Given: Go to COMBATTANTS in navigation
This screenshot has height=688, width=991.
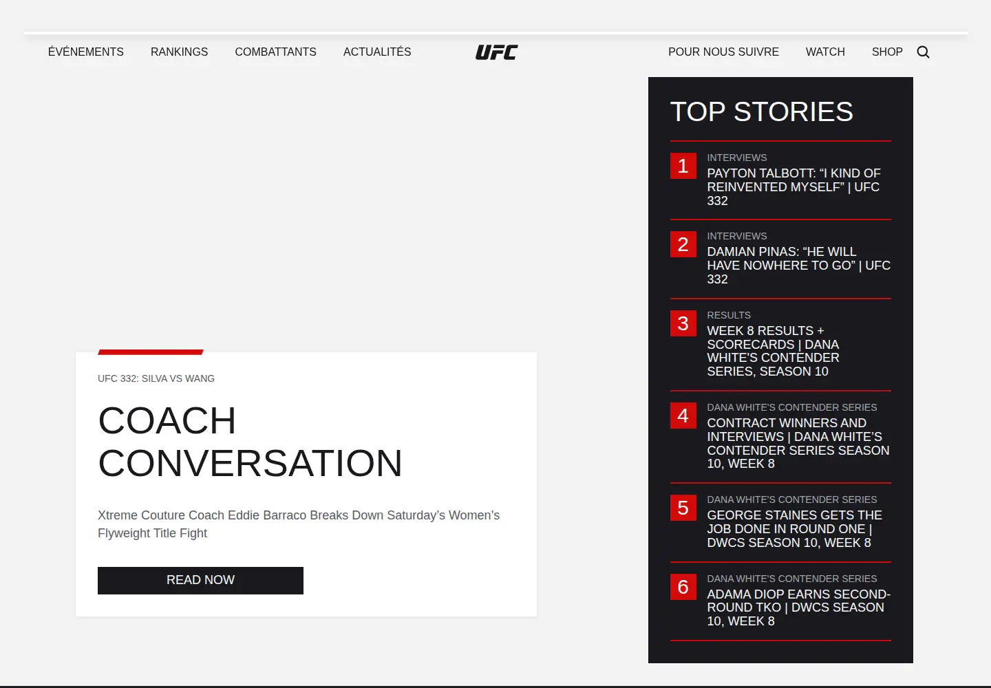Looking at the screenshot, I should [x=275, y=52].
